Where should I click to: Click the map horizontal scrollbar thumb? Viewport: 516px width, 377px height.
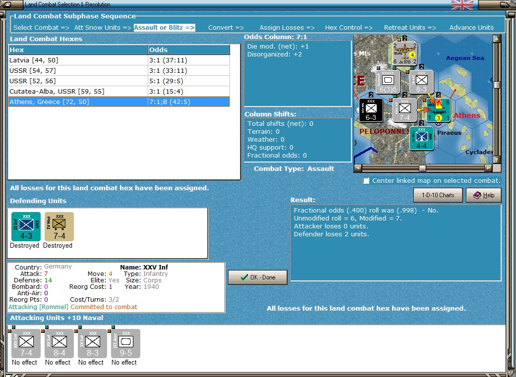(x=422, y=168)
